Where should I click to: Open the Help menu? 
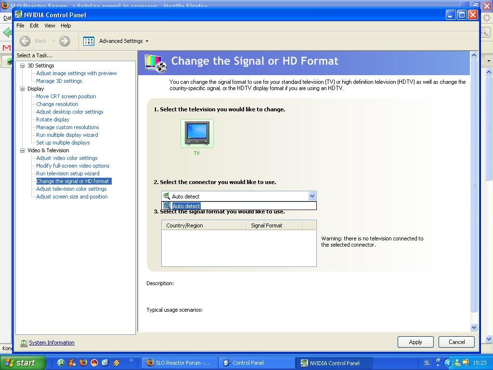pyautogui.click(x=65, y=26)
